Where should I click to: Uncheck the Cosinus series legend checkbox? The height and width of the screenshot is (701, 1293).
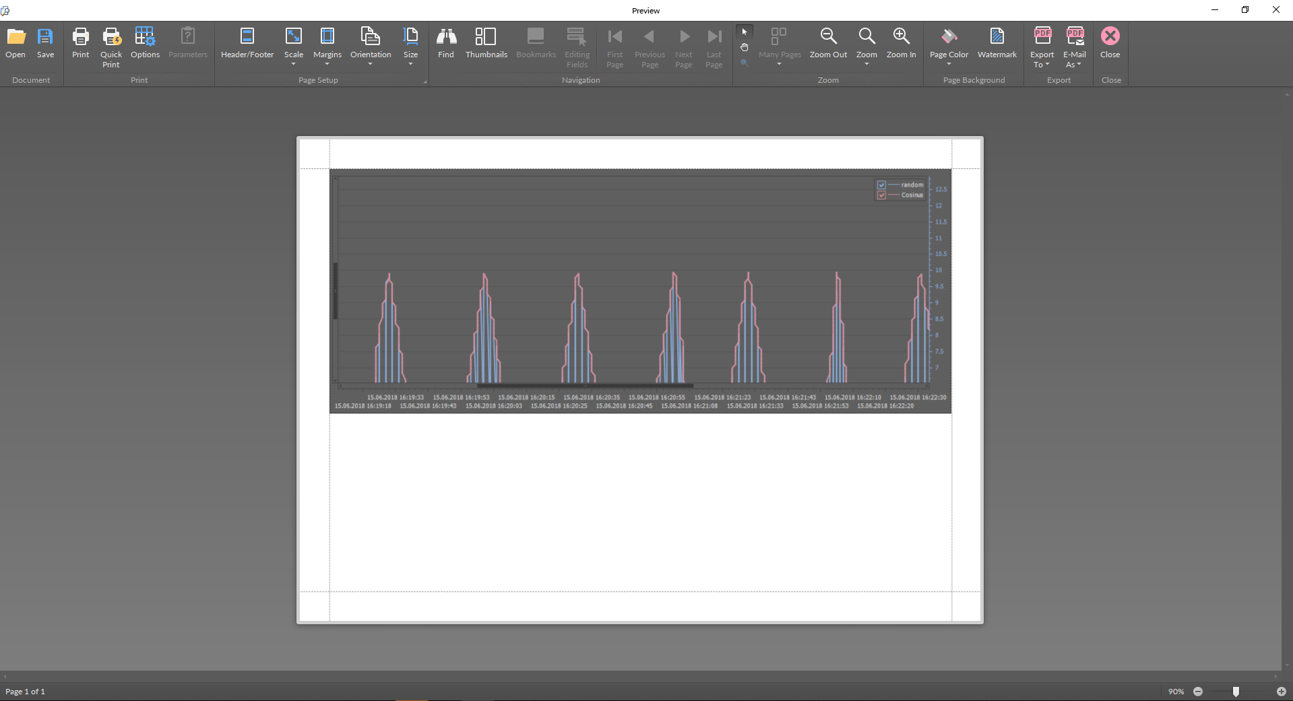pyautogui.click(x=881, y=195)
